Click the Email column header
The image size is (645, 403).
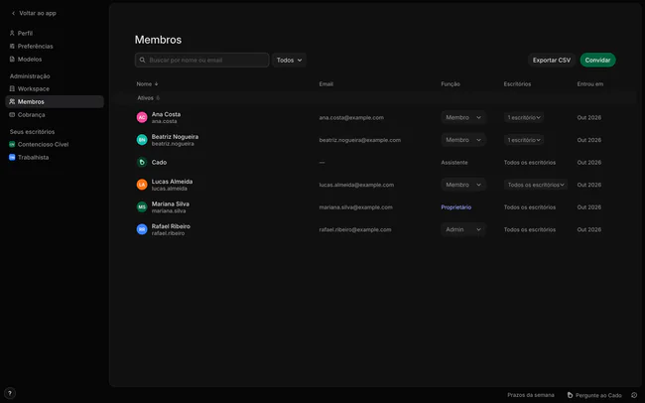pos(326,84)
